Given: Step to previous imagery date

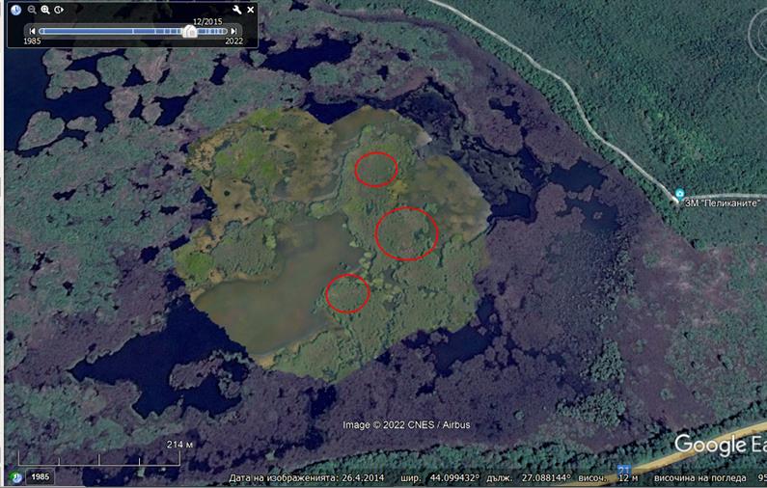Looking at the screenshot, I should [x=32, y=31].
